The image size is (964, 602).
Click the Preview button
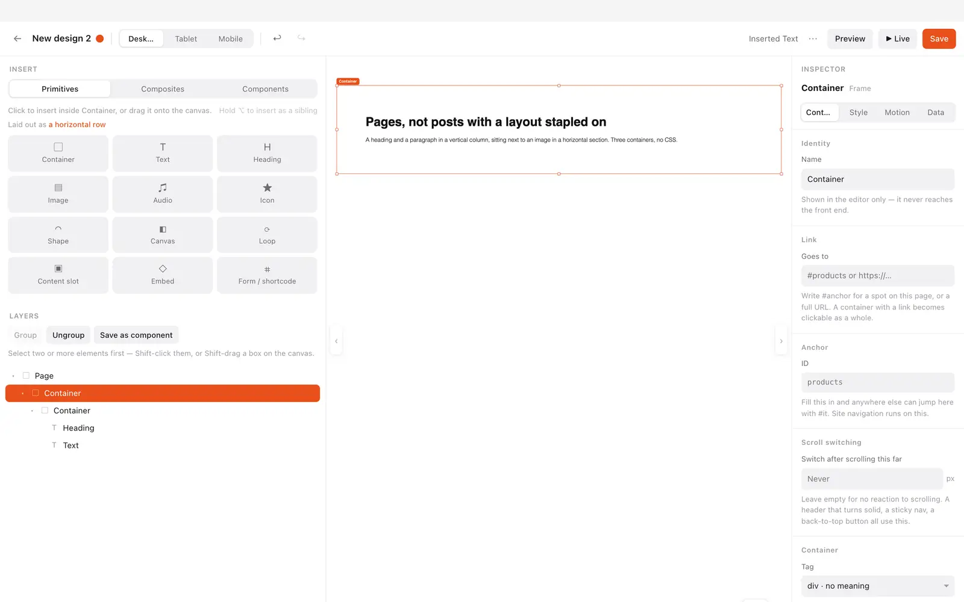pos(850,39)
